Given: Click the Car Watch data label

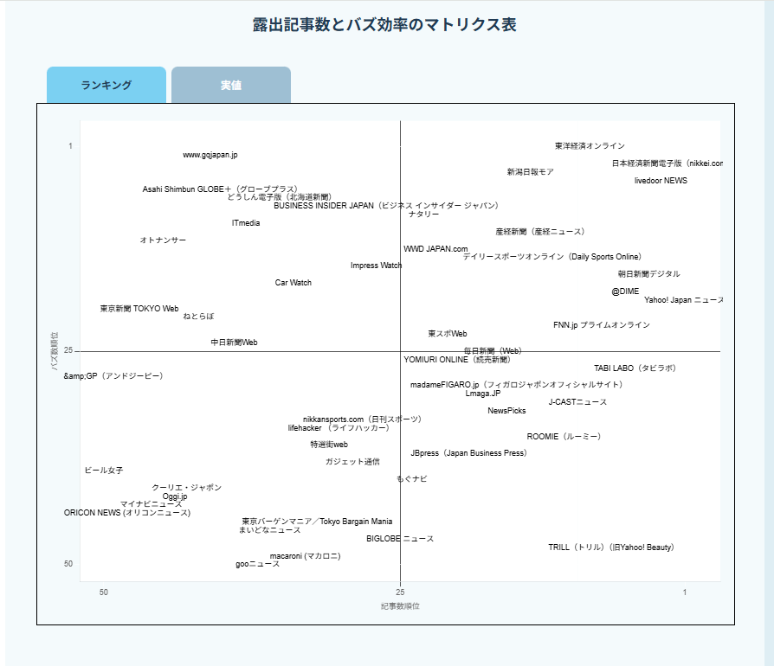Looking at the screenshot, I should tap(293, 283).
